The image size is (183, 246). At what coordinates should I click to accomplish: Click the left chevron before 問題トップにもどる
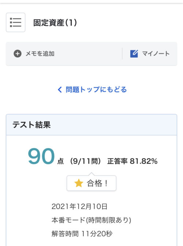point(60,90)
